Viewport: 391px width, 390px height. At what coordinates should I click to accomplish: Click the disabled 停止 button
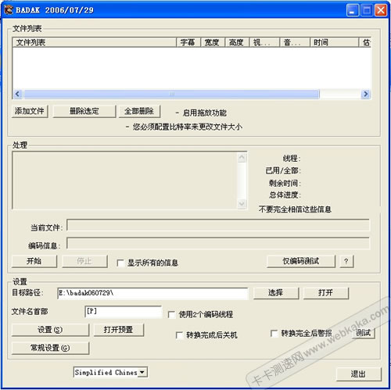pos(84,261)
